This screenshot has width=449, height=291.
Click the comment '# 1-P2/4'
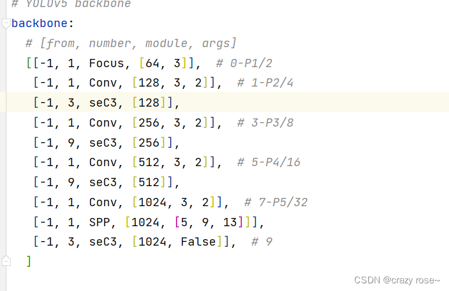coord(265,83)
